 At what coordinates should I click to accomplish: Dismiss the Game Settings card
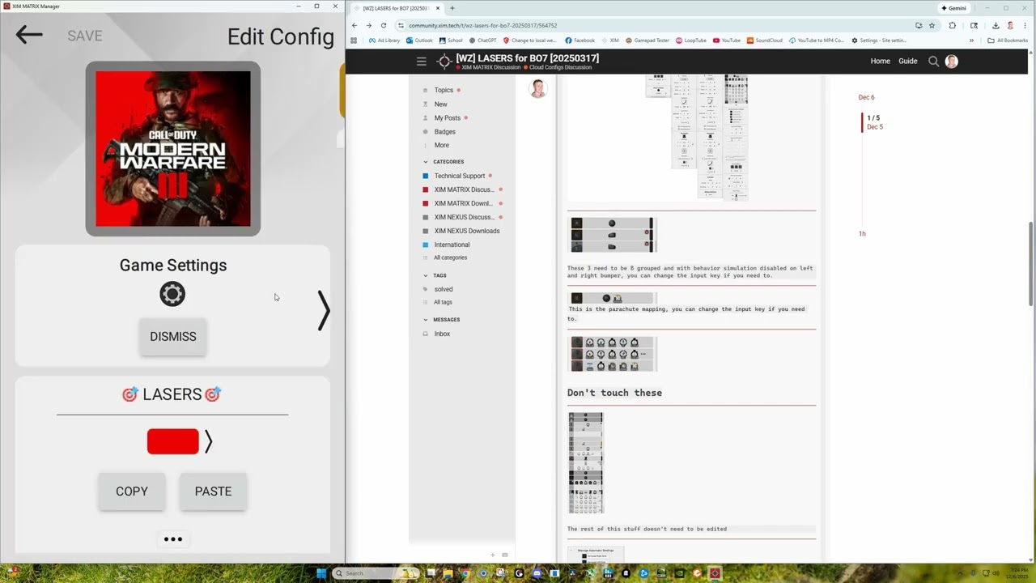point(172,336)
